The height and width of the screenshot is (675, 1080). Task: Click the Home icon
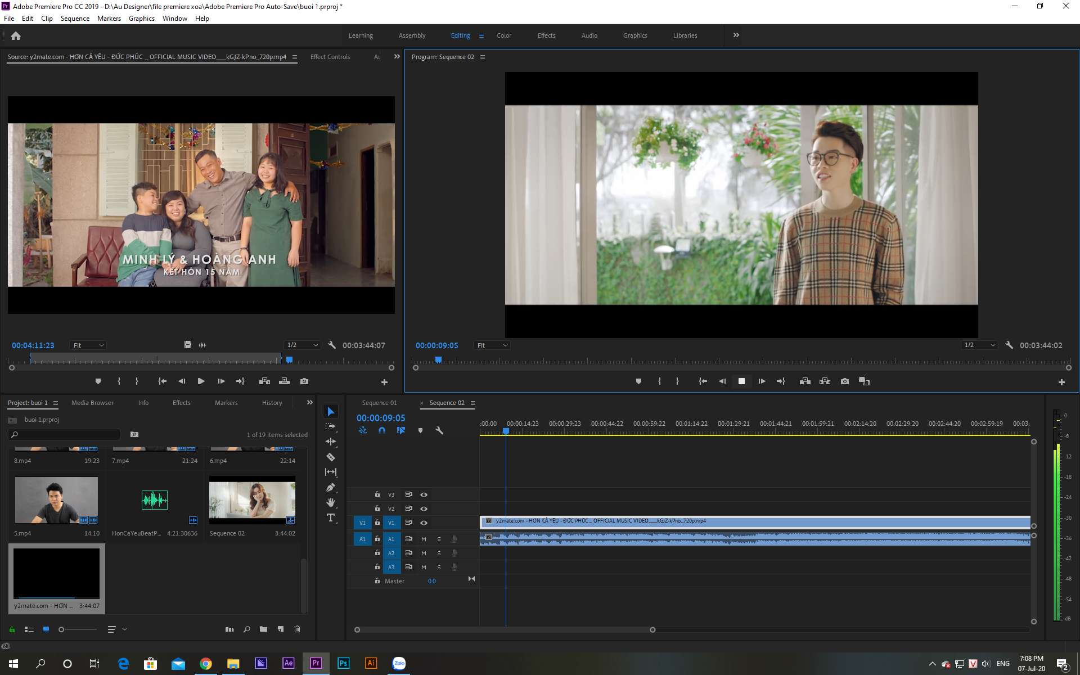(16, 36)
